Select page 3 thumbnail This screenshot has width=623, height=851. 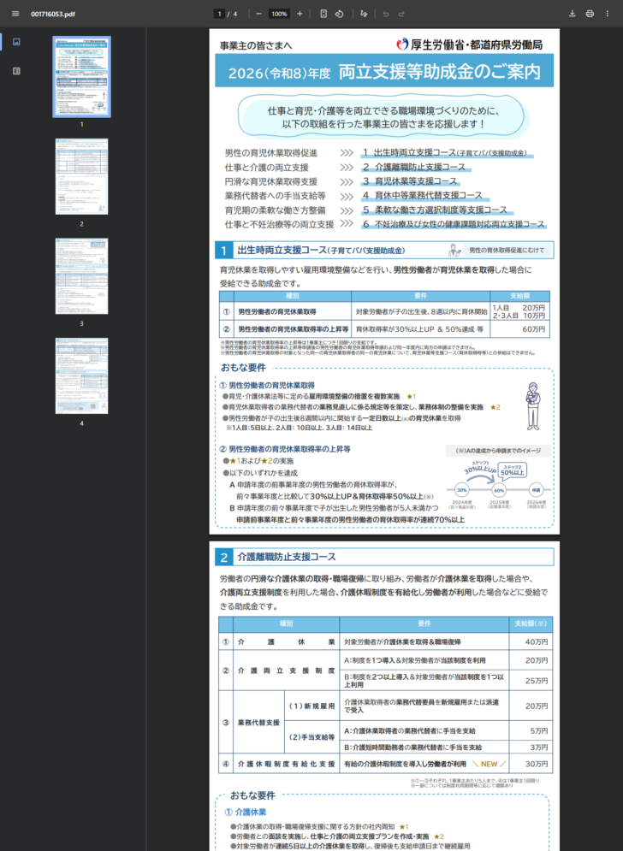point(81,276)
